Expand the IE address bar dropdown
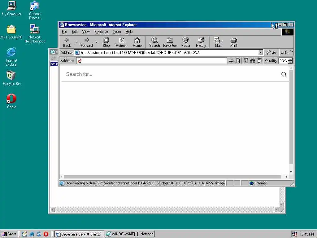The image size is (317, 238). click(260, 53)
